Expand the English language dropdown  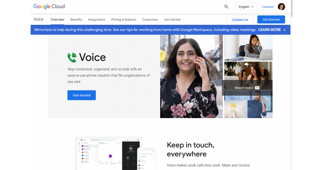246,7
